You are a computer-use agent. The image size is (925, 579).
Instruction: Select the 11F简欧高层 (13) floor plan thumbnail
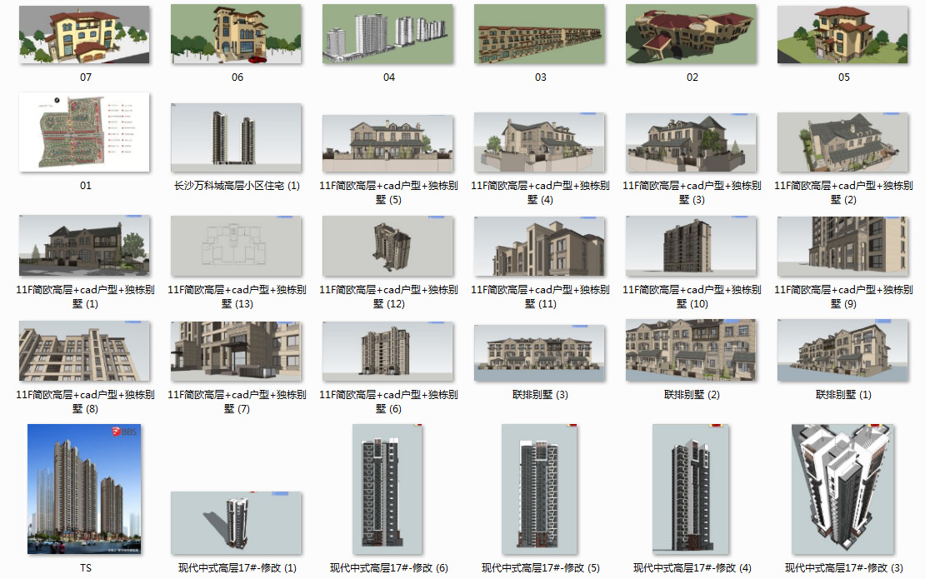point(236,246)
